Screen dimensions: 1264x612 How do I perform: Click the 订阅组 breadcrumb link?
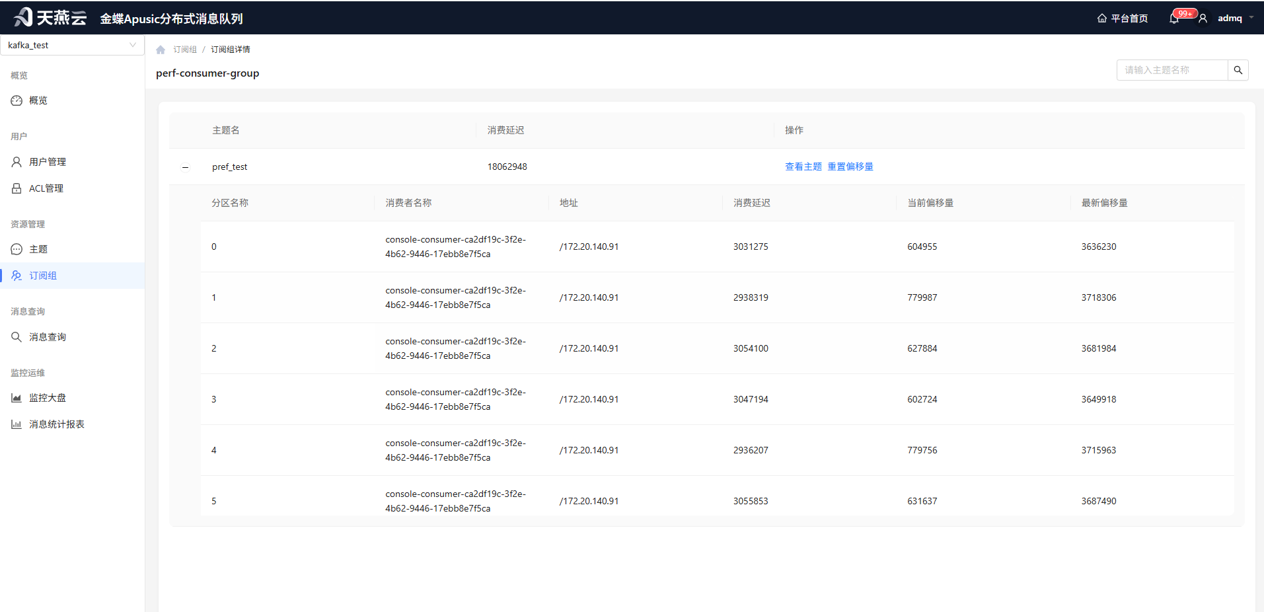[x=185, y=50]
